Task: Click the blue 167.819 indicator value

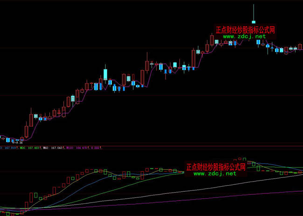Action: click(11, 148)
